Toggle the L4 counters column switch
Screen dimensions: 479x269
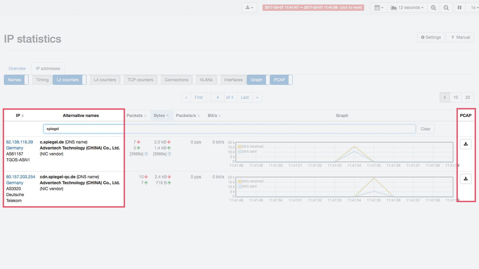(105, 80)
